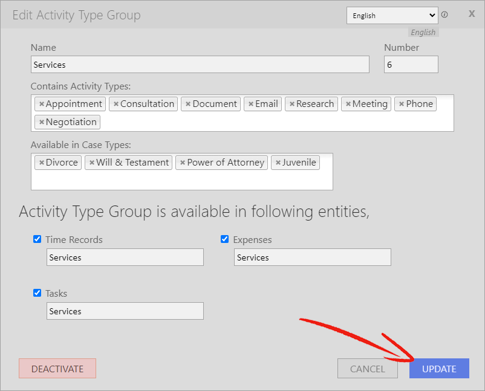Uncheck the Time Records checkbox
Image resolution: width=485 pixels, height=391 pixels.
click(x=37, y=239)
